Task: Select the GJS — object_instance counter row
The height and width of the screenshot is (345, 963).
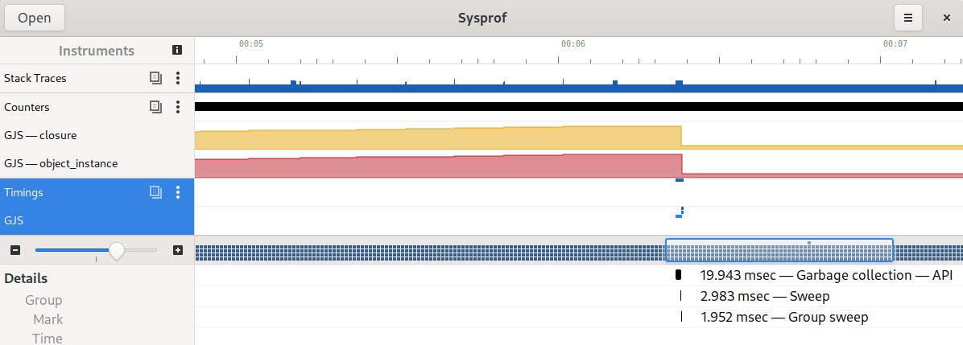Action: pyautogui.click(x=97, y=164)
